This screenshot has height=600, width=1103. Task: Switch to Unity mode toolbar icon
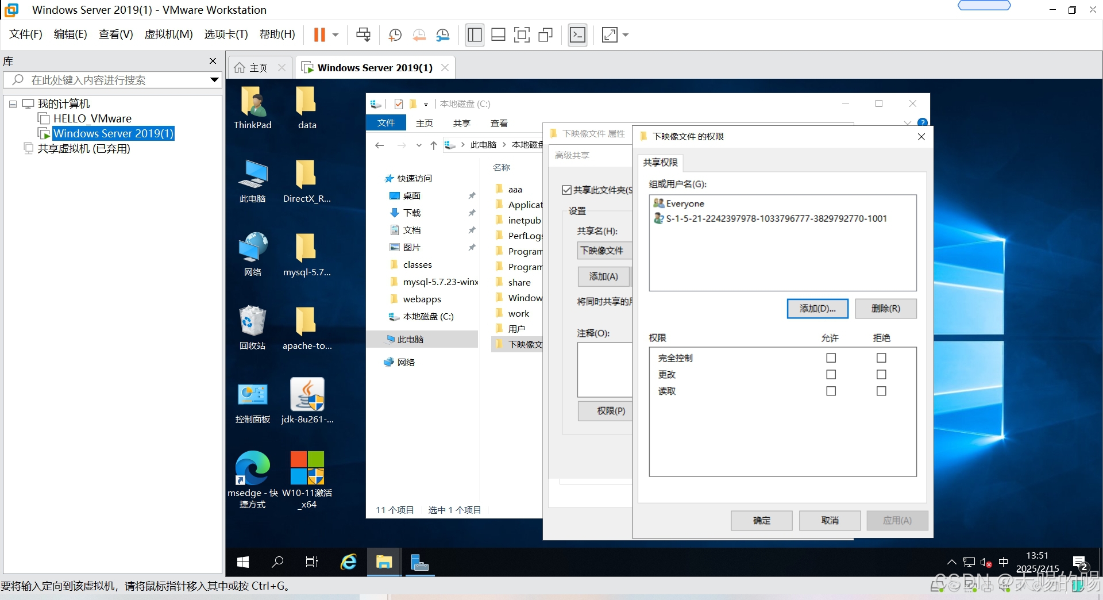click(x=545, y=35)
